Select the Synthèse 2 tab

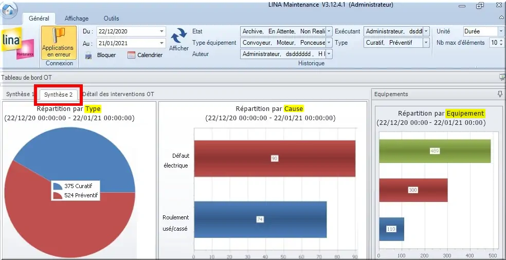[x=59, y=95]
